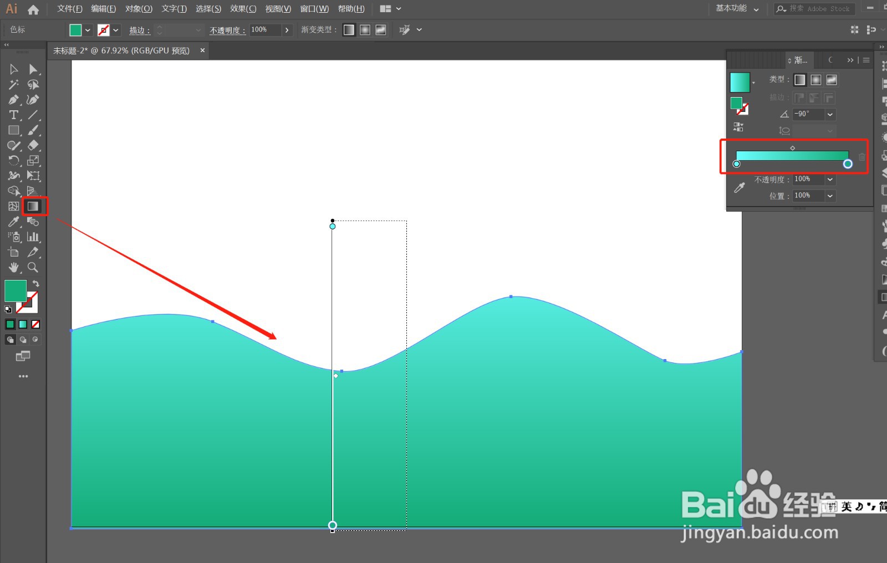887x563 pixels.
Task: Open the gradient stop location dropdown
Action: point(830,196)
